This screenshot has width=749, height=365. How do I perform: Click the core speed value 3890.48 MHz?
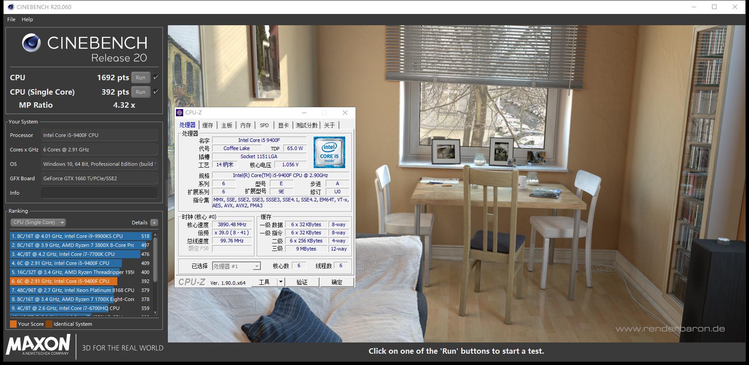pyautogui.click(x=232, y=224)
